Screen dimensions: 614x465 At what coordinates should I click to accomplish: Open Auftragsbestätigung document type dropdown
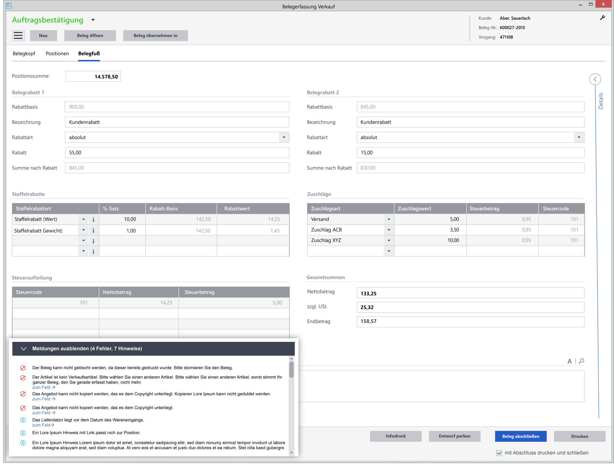[x=93, y=20]
